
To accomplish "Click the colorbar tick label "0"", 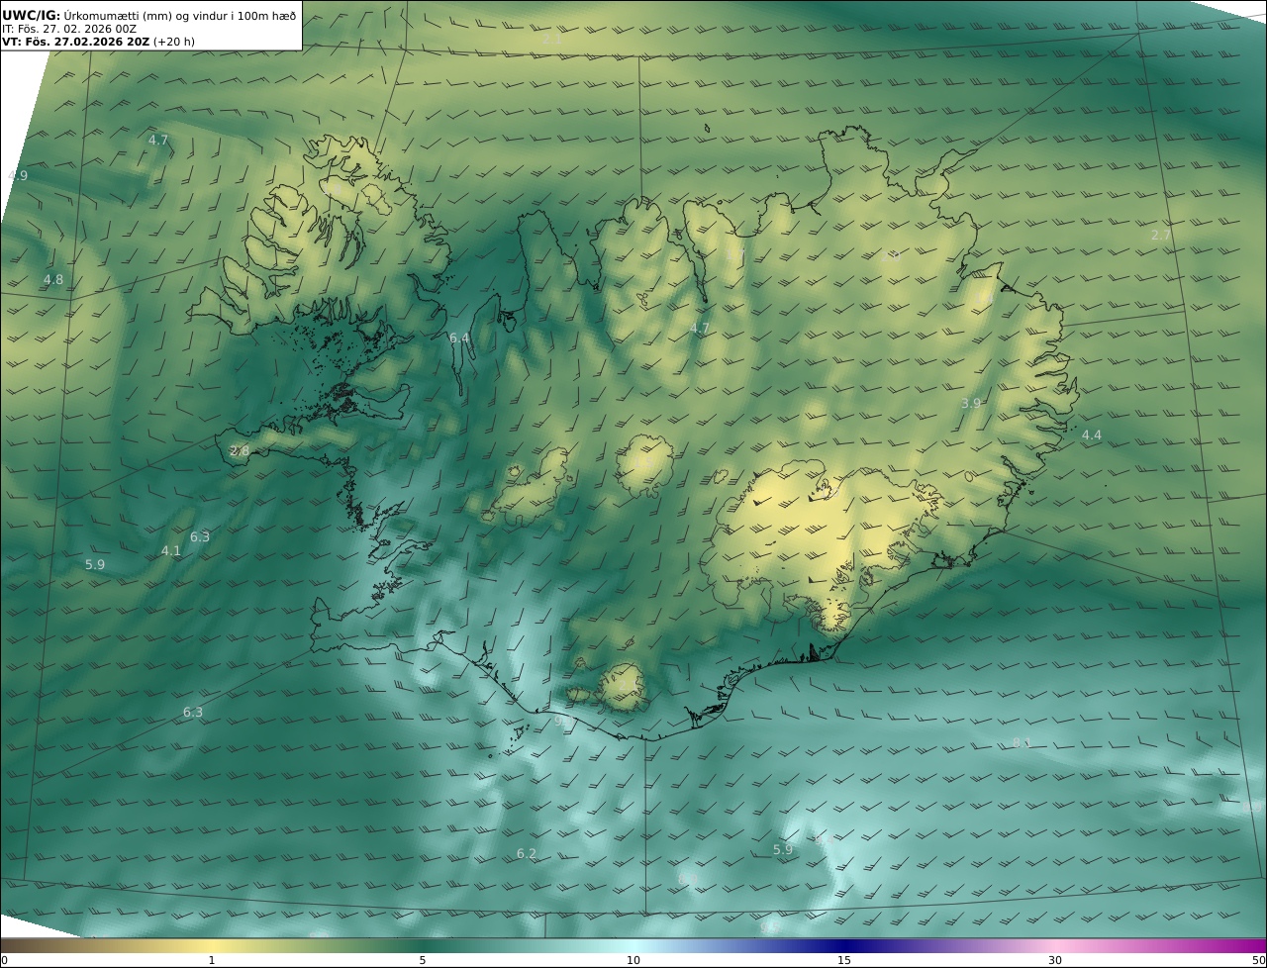I will click(x=4, y=960).
